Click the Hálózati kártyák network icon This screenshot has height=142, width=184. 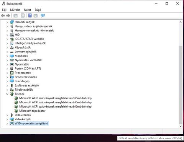(12, 22)
